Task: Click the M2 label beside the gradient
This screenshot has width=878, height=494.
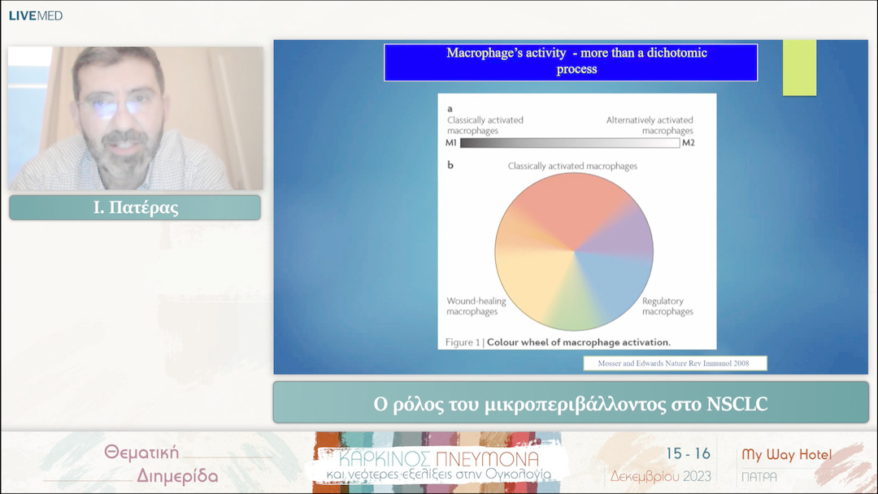Action: point(689,143)
